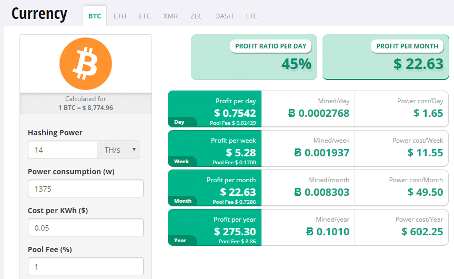
Task: Click the Power cost/Week value $ 11.55
Action: (x=425, y=153)
